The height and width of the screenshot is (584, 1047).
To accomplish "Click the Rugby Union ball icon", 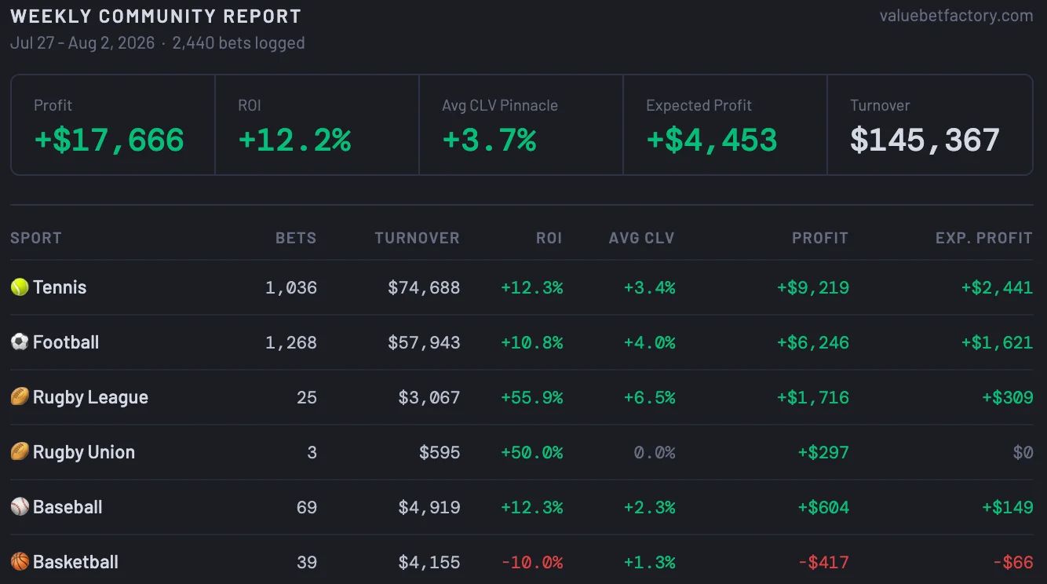I will coord(20,452).
